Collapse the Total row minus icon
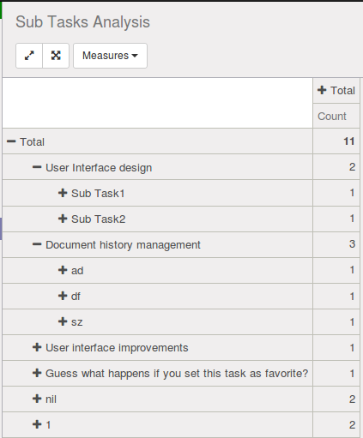Screen dimensions: 363x438 click(x=11, y=141)
